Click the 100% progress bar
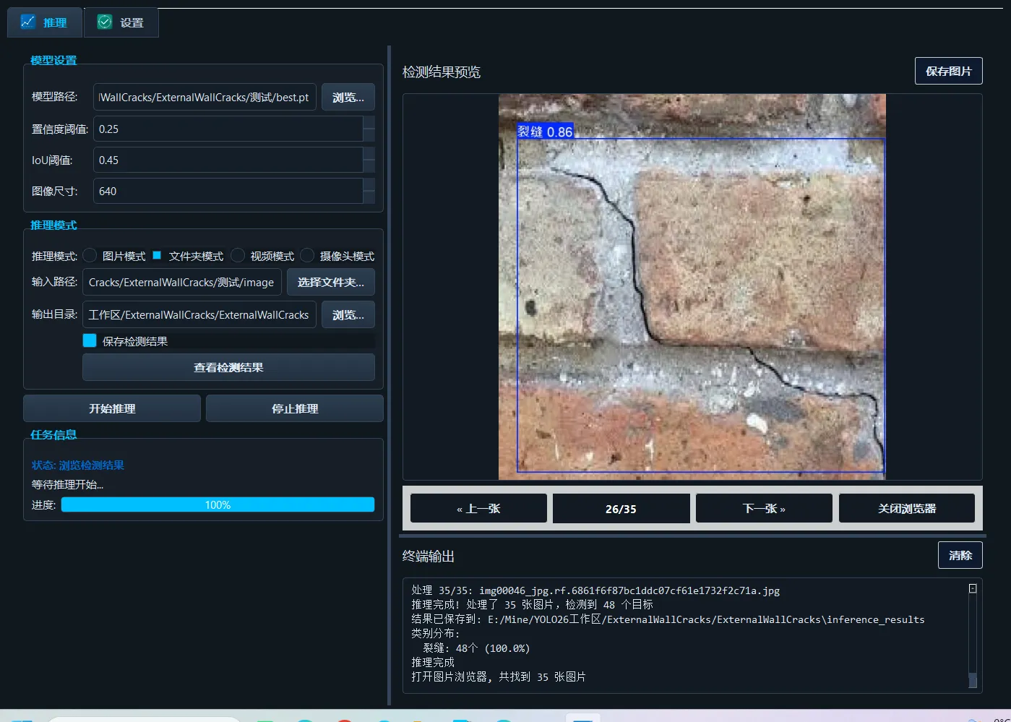This screenshot has width=1011, height=722. (218, 504)
